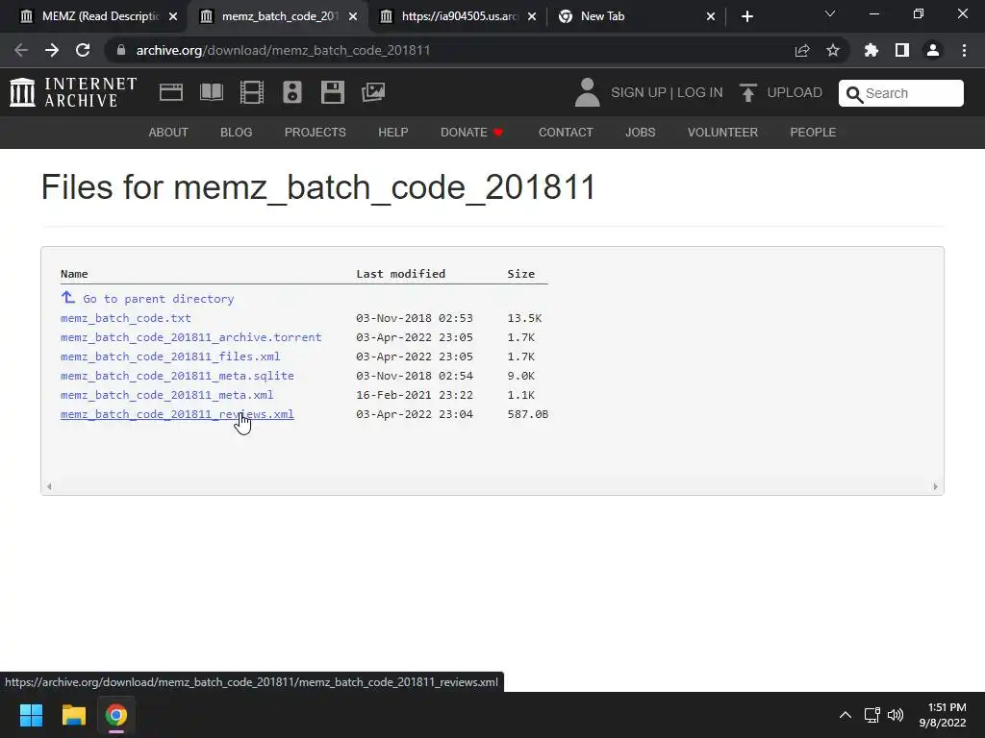Open File Explorer from taskbar
The image size is (985, 738).
[73, 715]
